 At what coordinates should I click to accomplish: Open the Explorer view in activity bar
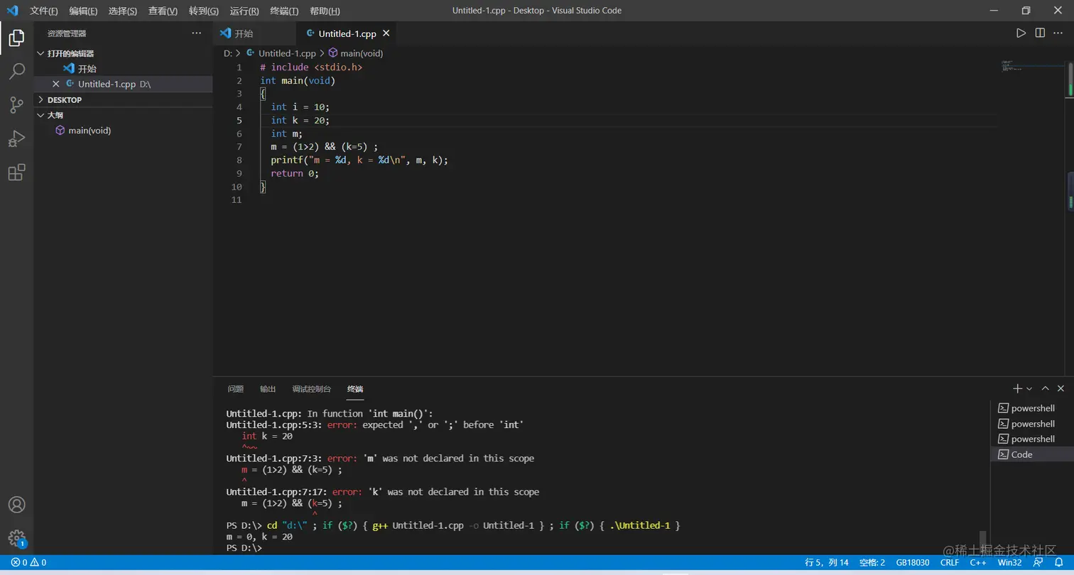pos(17,38)
